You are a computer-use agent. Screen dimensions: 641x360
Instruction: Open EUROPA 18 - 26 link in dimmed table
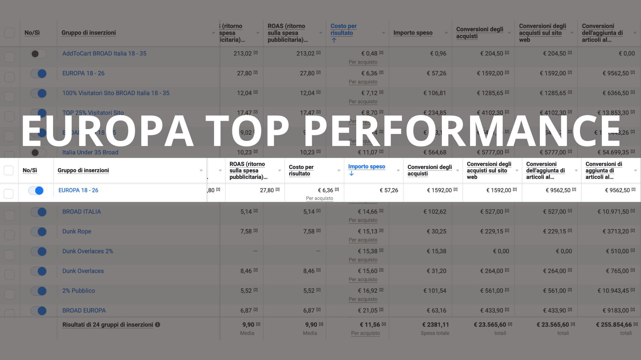83,73
